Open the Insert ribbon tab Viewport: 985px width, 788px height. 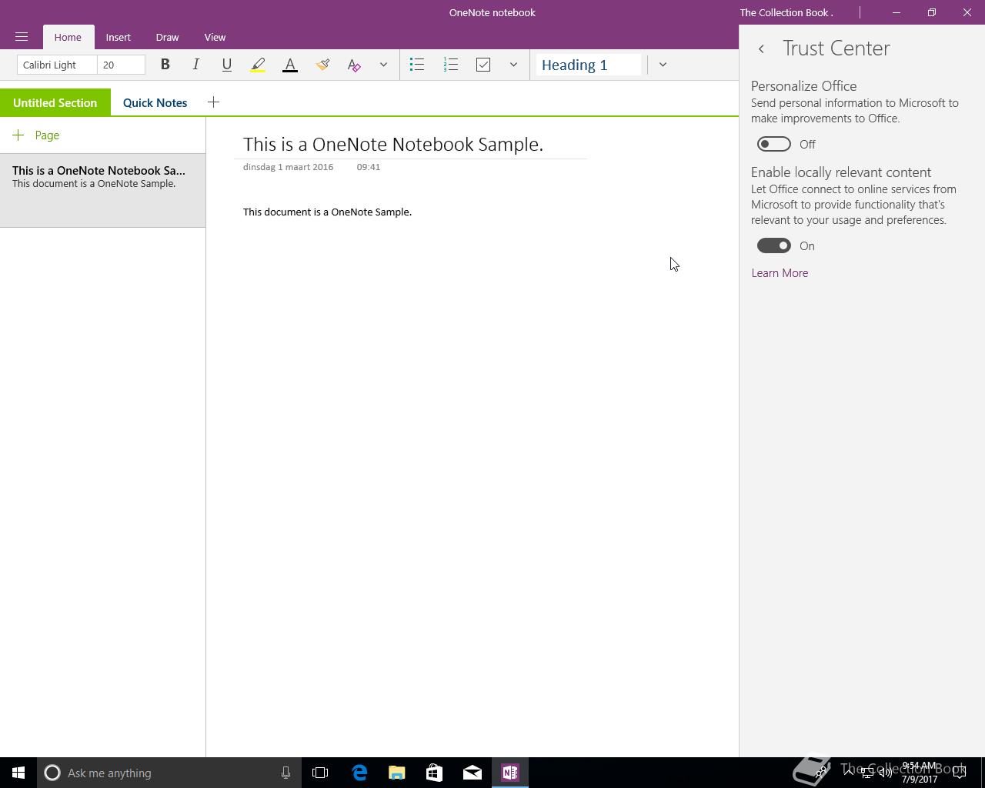[x=119, y=37]
